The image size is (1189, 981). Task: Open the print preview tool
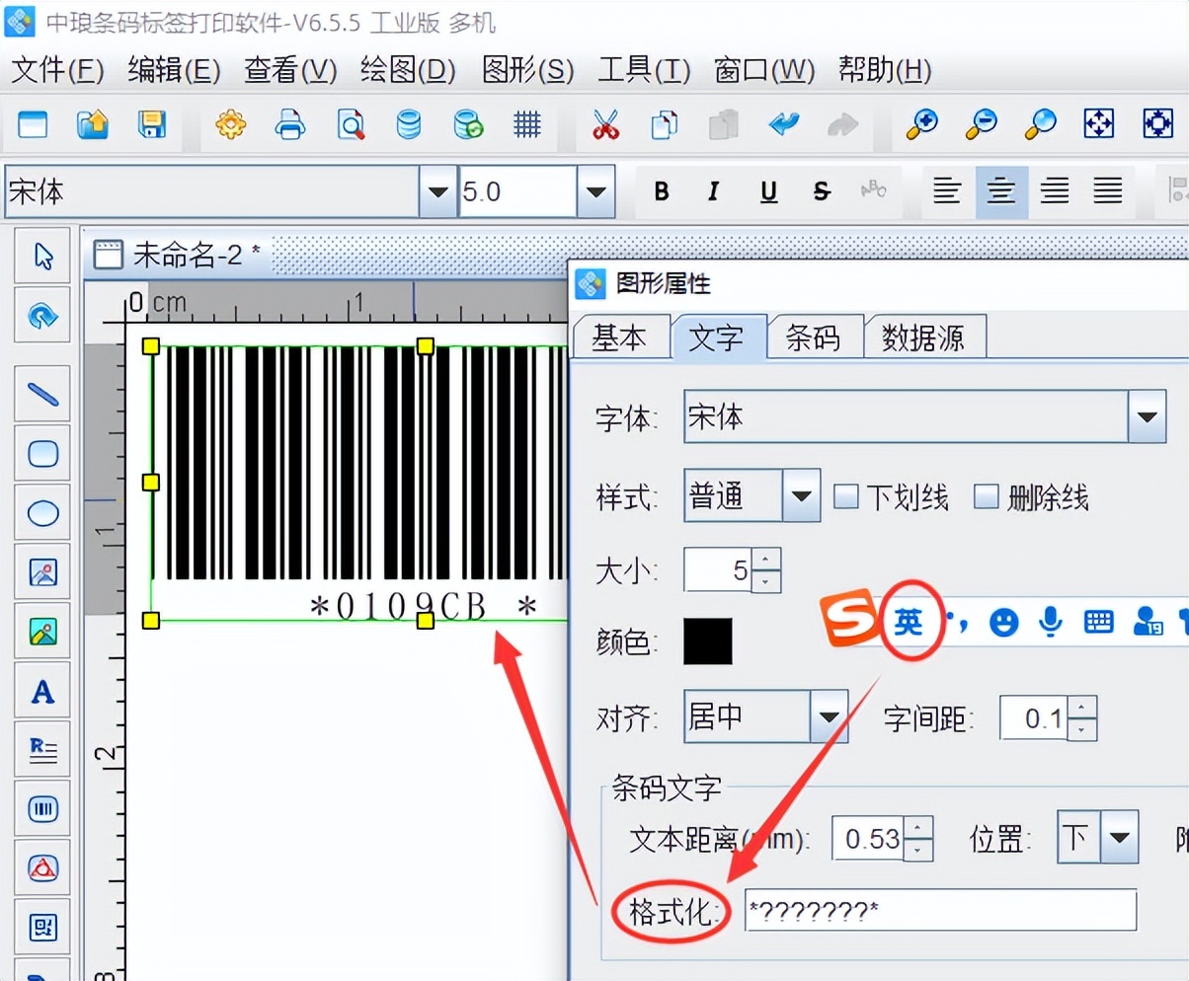click(351, 125)
